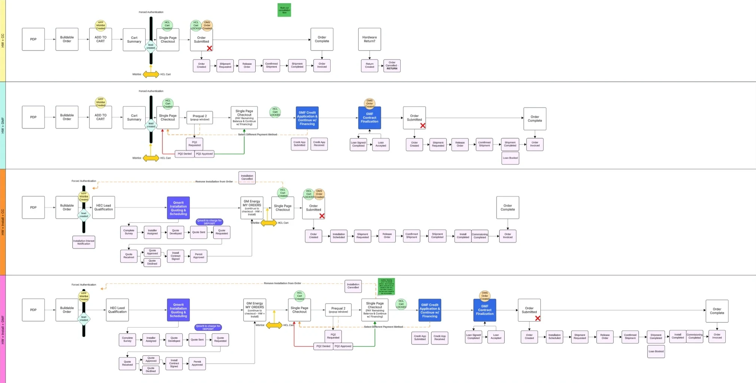
Task: Select green sticky note above the HW + CC lane
Action: (284, 10)
